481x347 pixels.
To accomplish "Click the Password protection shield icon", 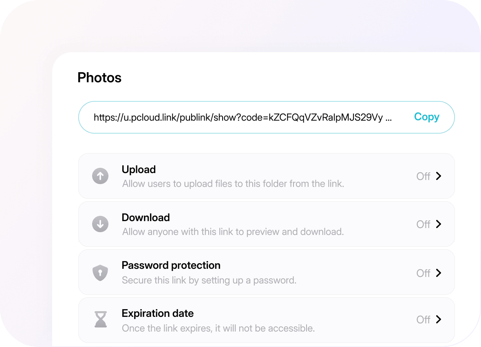I will click(100, 272).
